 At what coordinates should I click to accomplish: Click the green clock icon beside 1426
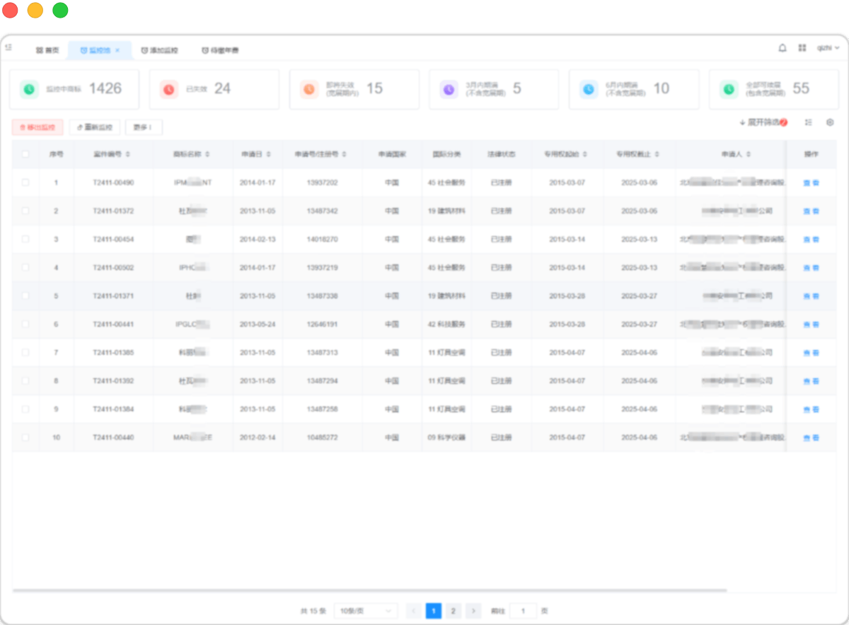coord(28,89)
